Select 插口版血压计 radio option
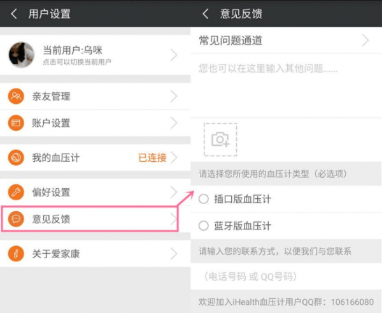Image resolution: width=382 pixels, height=313 pixels. tap(204, 199)
